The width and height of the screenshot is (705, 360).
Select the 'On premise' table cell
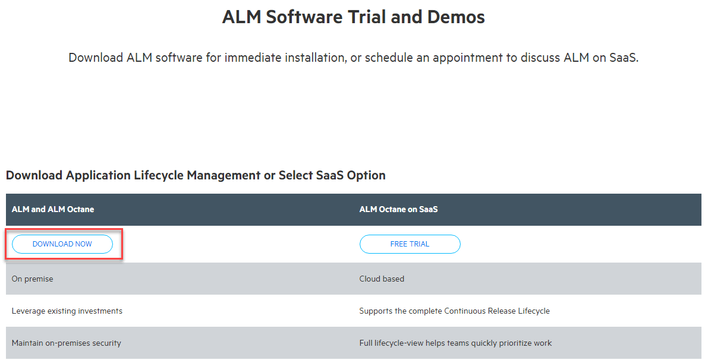pos(32,279)
